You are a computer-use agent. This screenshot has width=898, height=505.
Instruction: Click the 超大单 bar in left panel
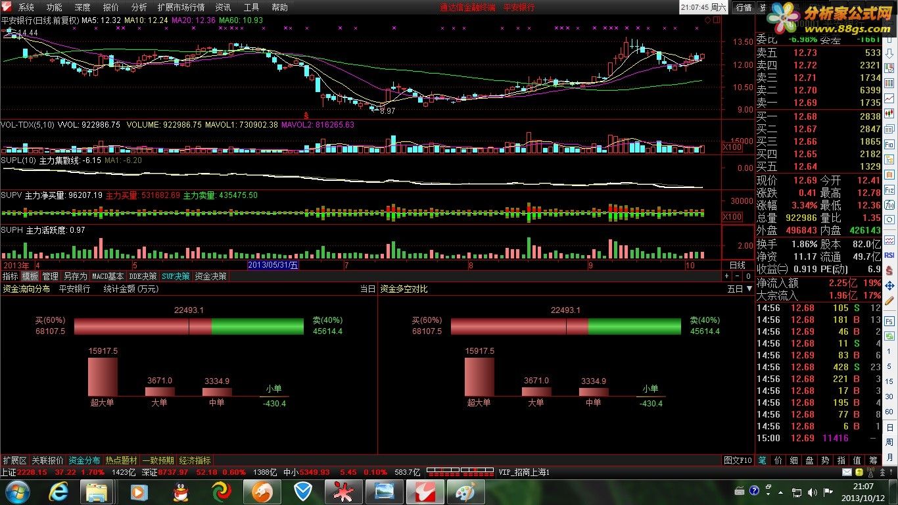103,377
